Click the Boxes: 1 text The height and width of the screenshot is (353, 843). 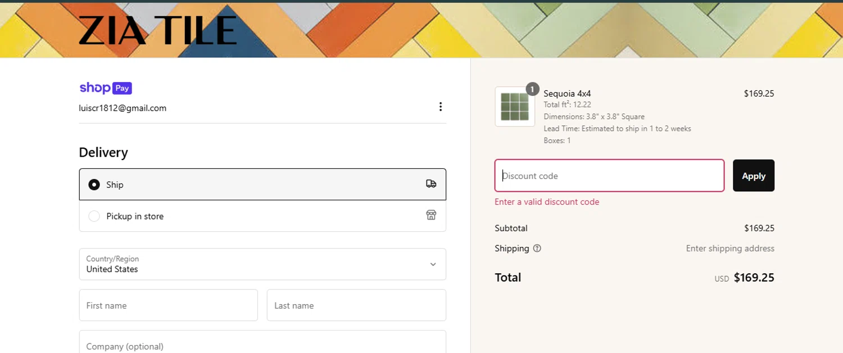pyautogui.click(x=557, y=140)
